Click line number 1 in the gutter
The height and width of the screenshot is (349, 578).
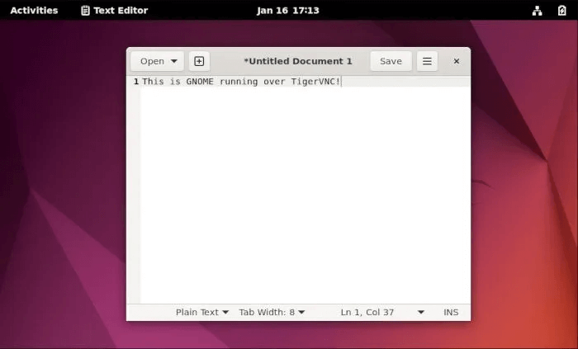(x=136, y=82)
